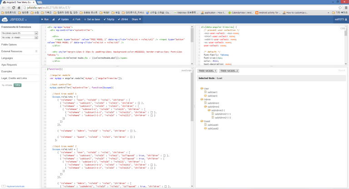Expand the Fiddle Options section

pos(10,45)
